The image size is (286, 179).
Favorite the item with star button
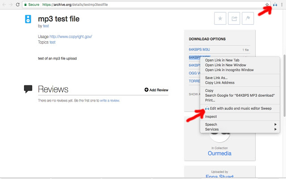click(220, 18)
